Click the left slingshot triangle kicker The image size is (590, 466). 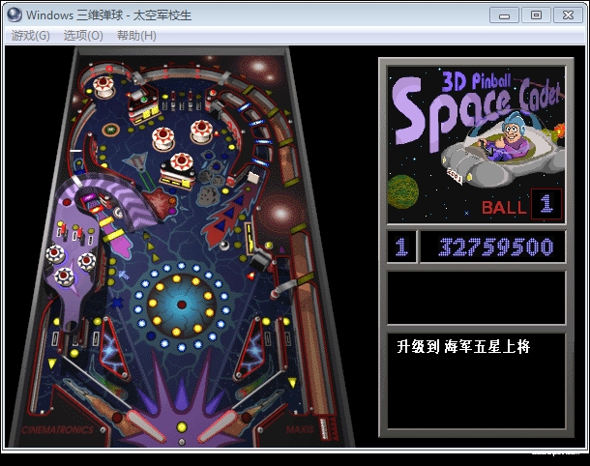click(x=113, y=349)
